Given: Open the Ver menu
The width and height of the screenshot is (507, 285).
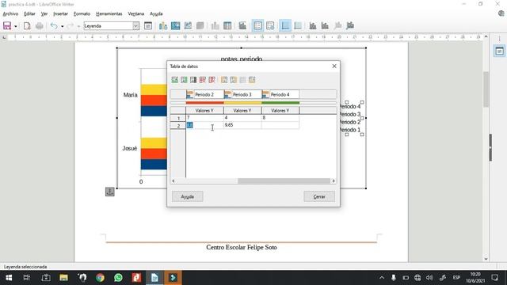Looking at the screenshot, I should pos(44,14).
